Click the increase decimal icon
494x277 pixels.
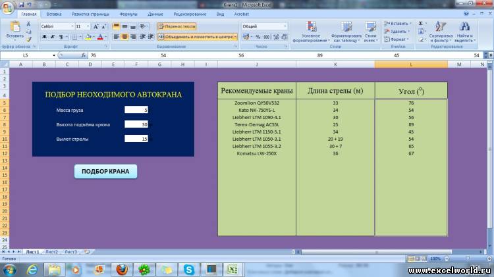[x=276, y=37]
